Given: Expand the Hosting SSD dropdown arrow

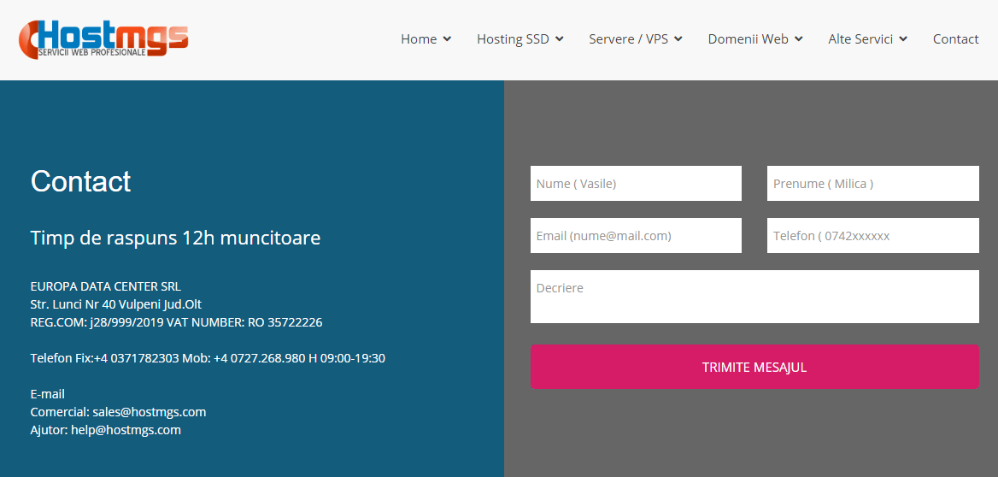Looking at the screenshot, I should pyautogui.click(x=559, y=39).
